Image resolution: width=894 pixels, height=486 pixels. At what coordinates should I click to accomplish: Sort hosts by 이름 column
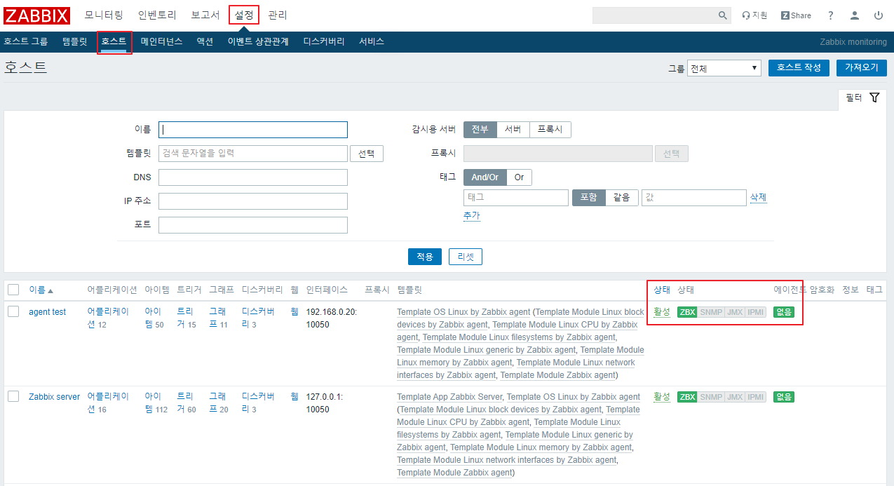click(41, 290)
